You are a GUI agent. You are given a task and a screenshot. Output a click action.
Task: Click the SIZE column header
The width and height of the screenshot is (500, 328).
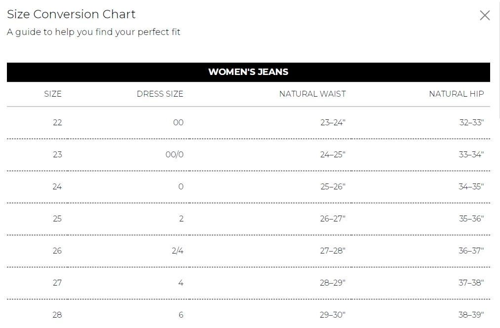(x=53, y=94)
